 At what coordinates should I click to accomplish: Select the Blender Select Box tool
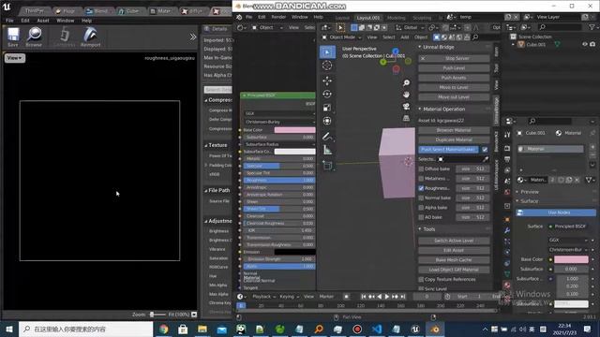click(327, 52)
